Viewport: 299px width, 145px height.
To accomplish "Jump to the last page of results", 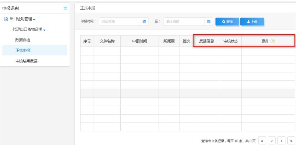I will [291, 141].
